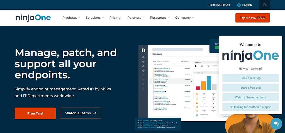Image resolution: width=285 pixels, height=133 pixels.
Task: Click the arrow in Watch a Demo
Action: tap(94, 113)
